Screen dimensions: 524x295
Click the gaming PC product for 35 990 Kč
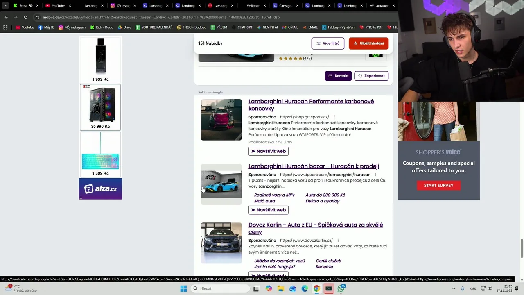[100, 107]
